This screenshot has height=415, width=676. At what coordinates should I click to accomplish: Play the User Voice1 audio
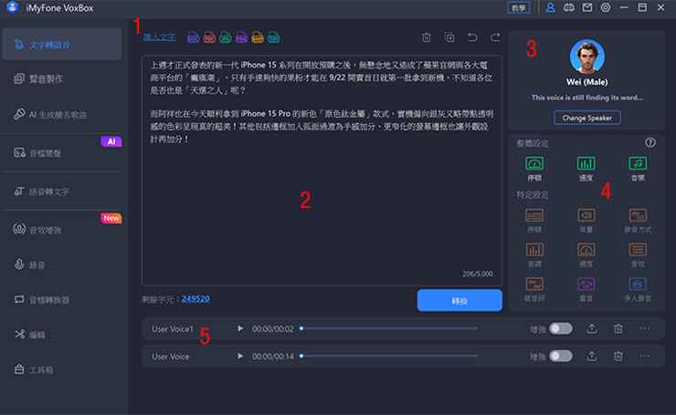240,329
